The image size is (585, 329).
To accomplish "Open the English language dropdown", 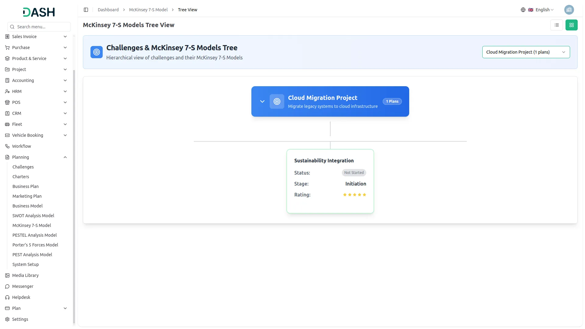I will click(x=544, y=10).
